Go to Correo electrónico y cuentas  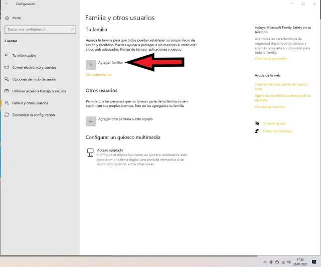pyautogui.click(x=34, y=67)
